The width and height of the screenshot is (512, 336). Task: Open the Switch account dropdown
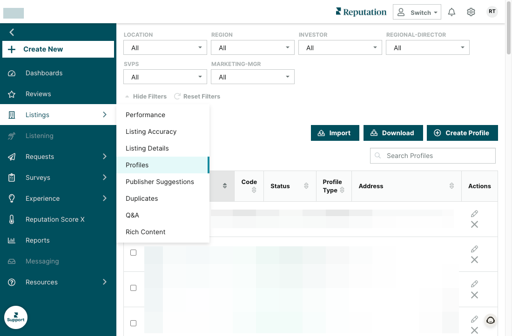(417, 12)
